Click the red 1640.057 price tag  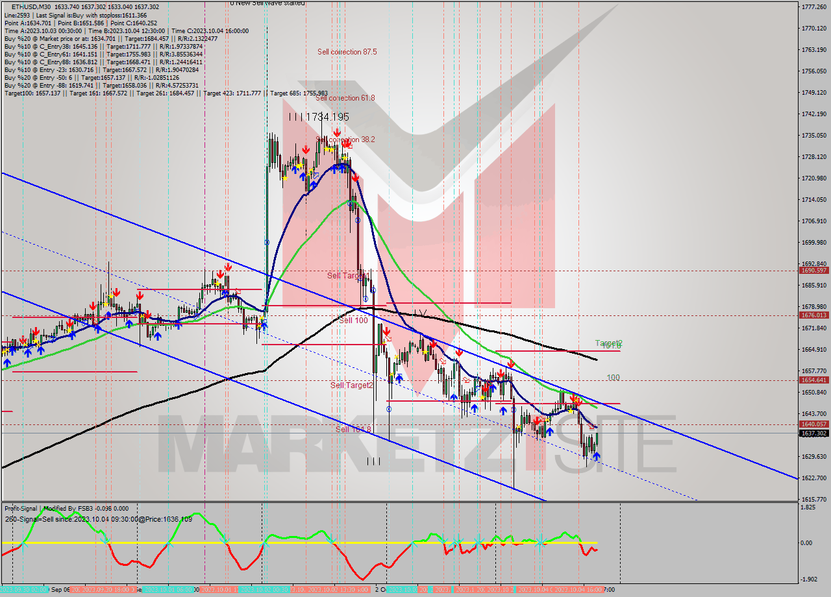[814, 424]
